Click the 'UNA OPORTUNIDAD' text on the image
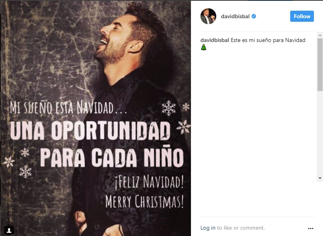 click(x=90, y=131)
